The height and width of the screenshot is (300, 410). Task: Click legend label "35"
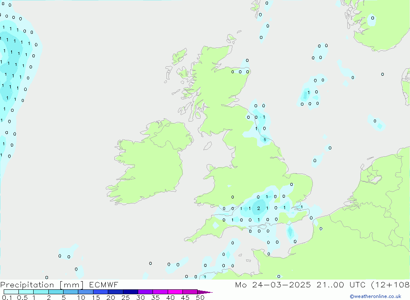coord(155,298)
